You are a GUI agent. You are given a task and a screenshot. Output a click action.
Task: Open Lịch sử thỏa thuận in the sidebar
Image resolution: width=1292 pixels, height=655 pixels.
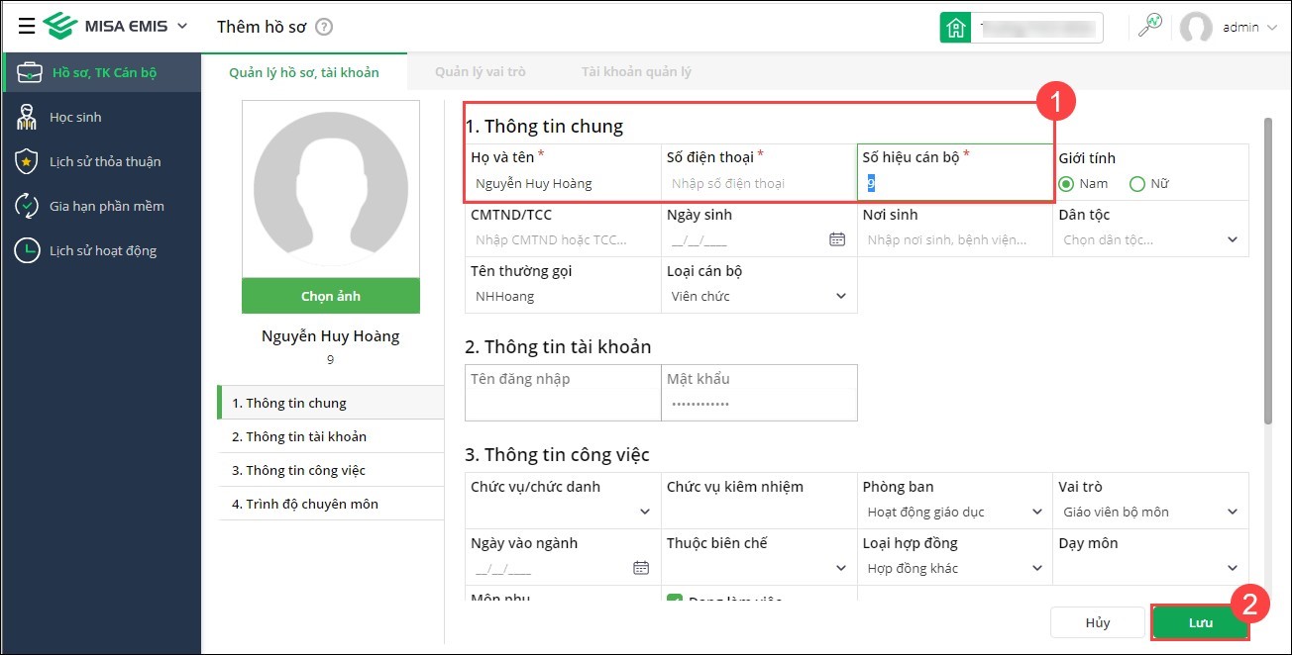[100, 161]
